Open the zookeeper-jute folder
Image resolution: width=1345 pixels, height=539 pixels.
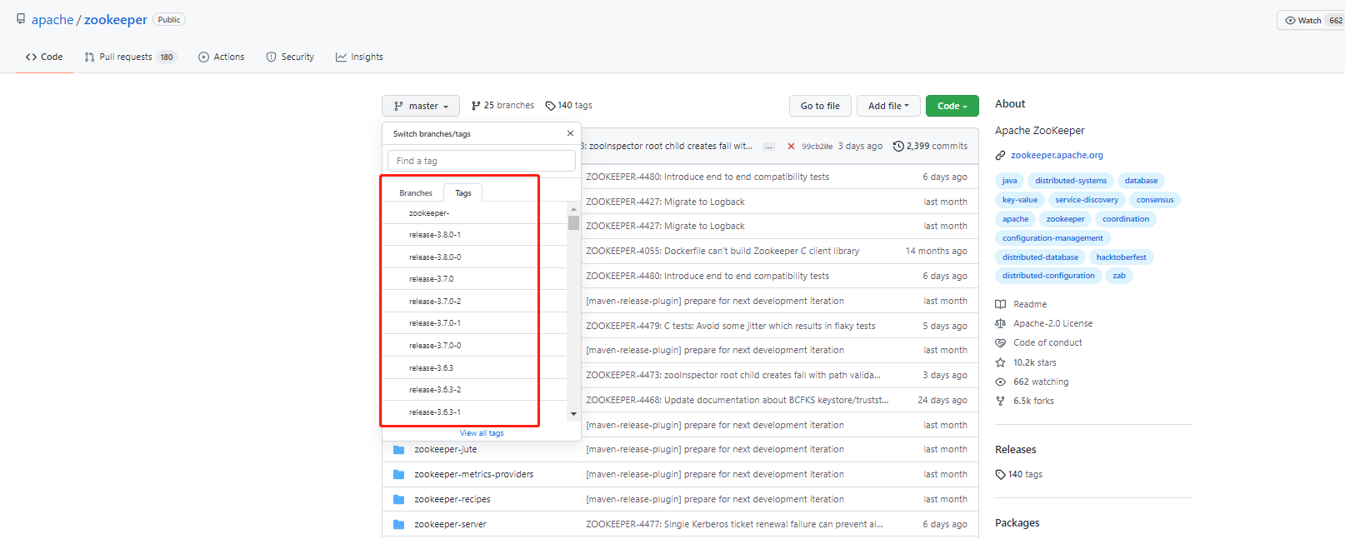click(x=446, y=449)
